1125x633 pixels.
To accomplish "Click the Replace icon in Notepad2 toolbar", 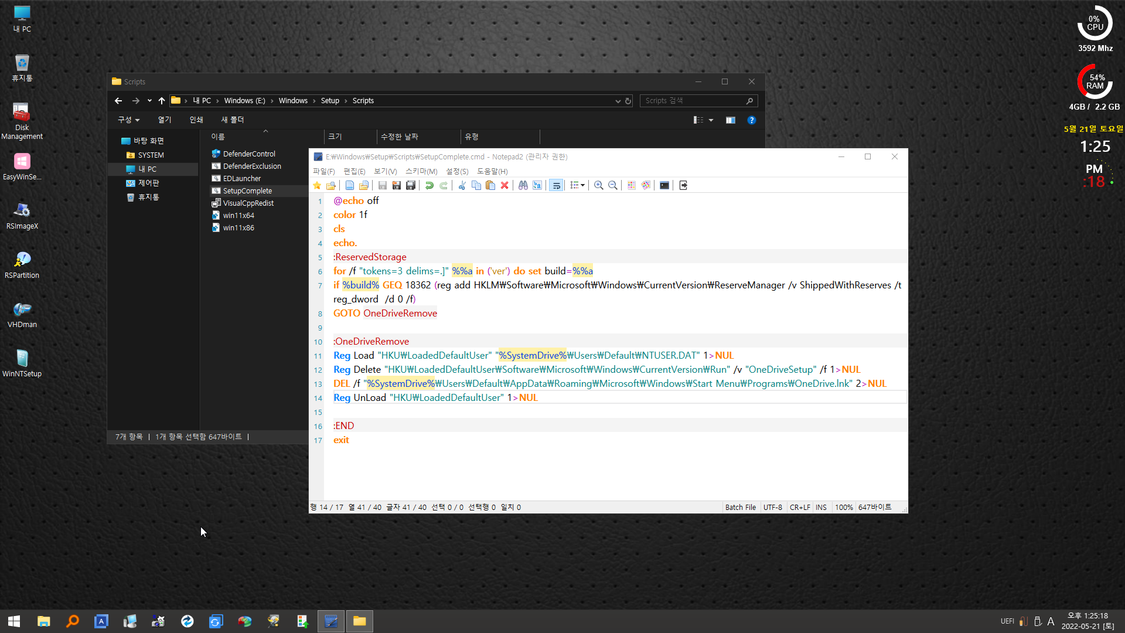I will [537, 185].
